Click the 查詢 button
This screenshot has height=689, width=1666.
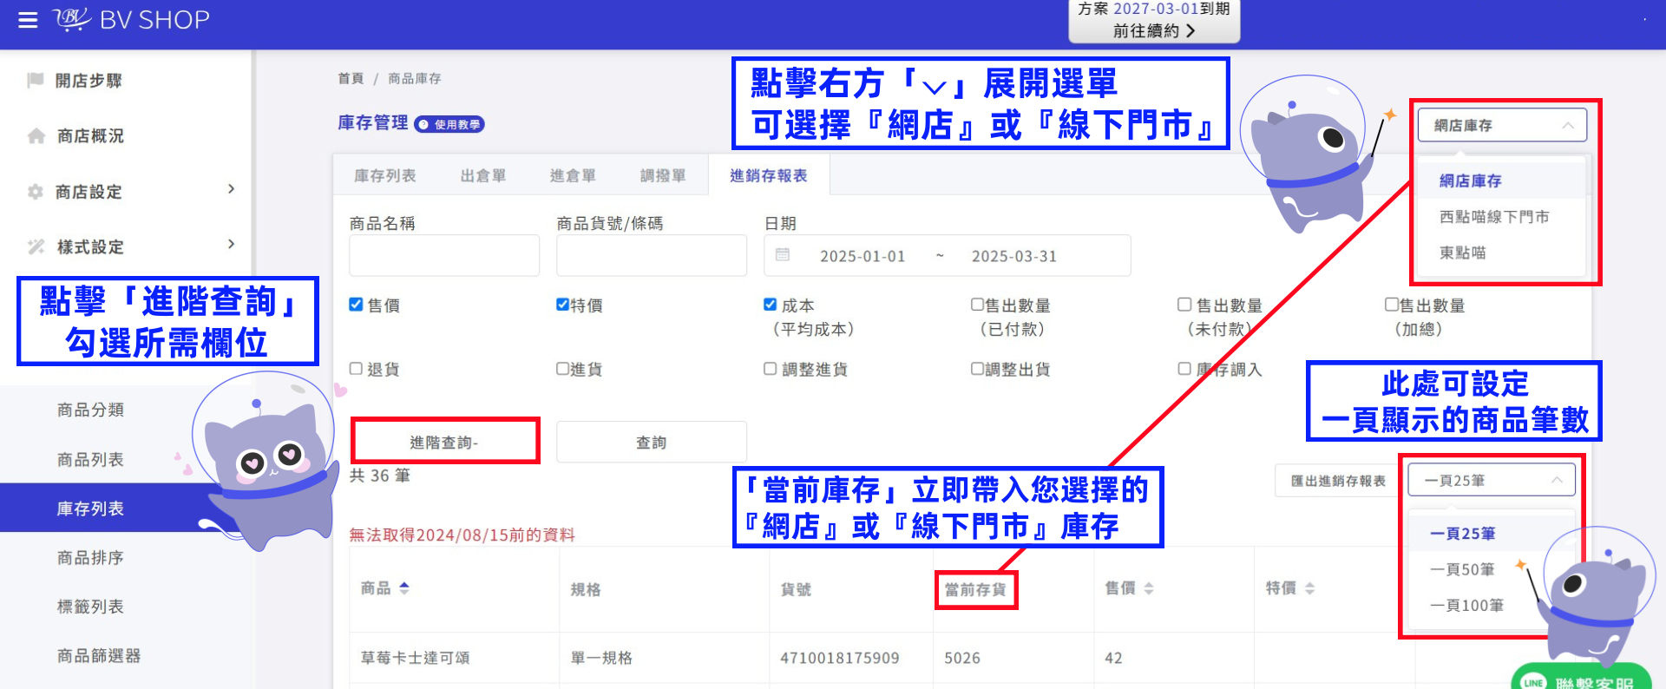click(x=652, y=442)
